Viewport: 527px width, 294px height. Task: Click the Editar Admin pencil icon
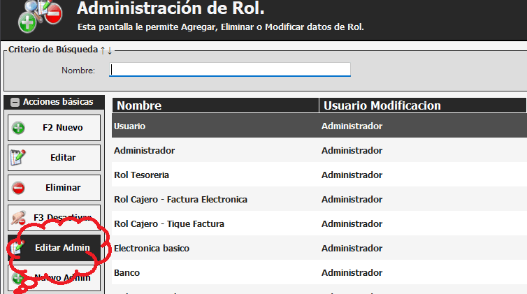coord(19,248)
